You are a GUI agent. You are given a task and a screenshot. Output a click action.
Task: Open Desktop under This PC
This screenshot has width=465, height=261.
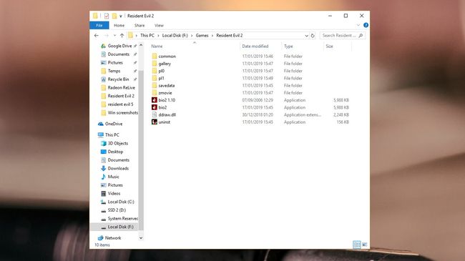point(115,152)
